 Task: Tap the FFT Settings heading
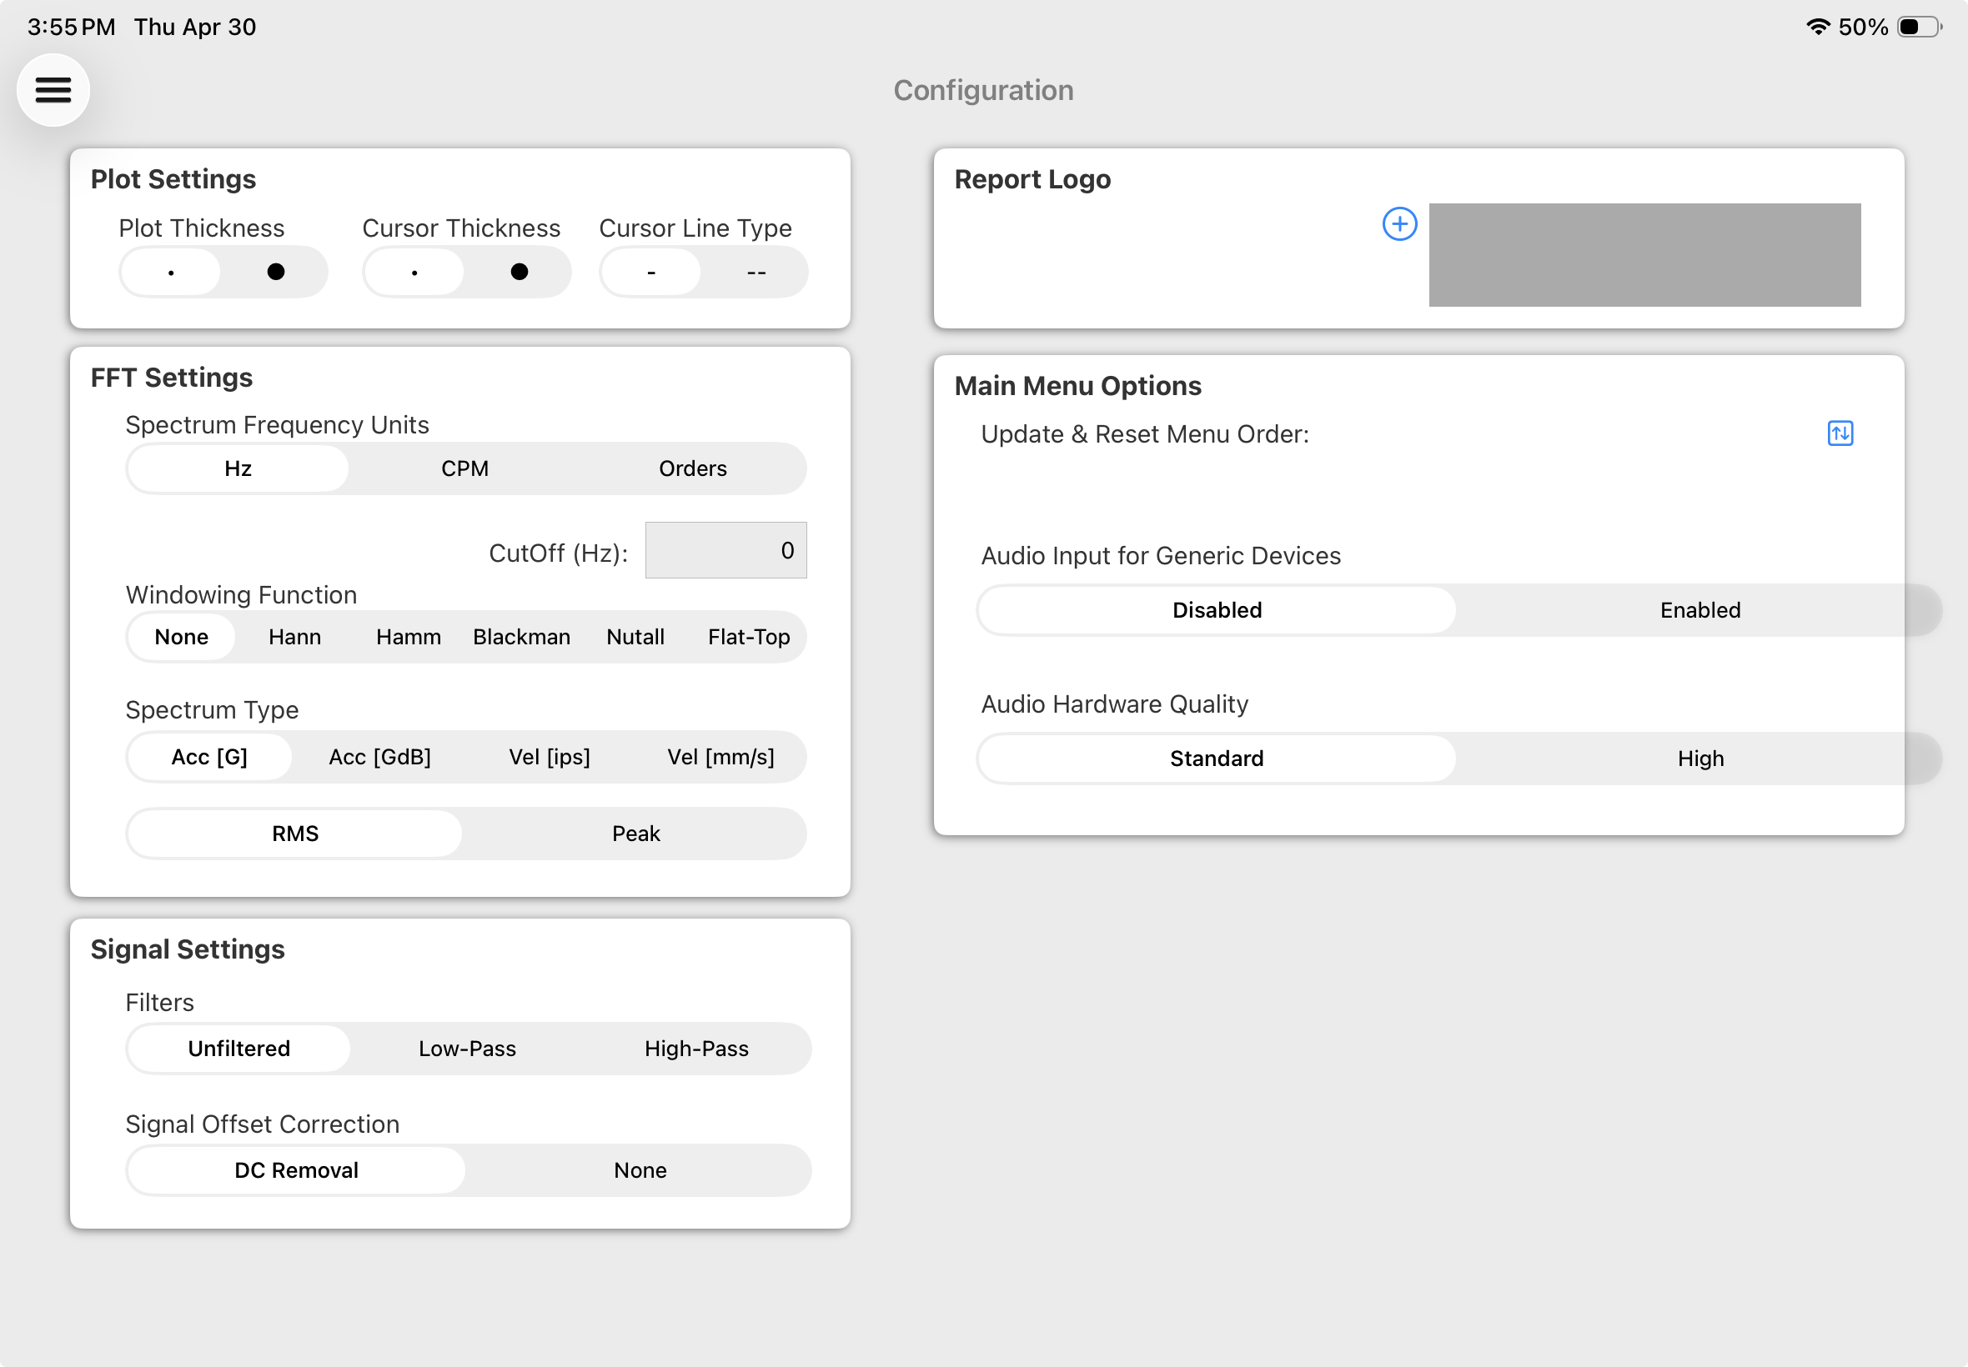171,378
